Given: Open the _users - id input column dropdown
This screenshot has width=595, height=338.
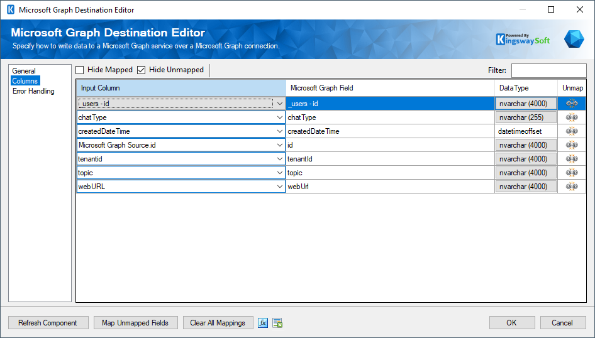Looking at the screenshot, I should click(x=280, y=104).
